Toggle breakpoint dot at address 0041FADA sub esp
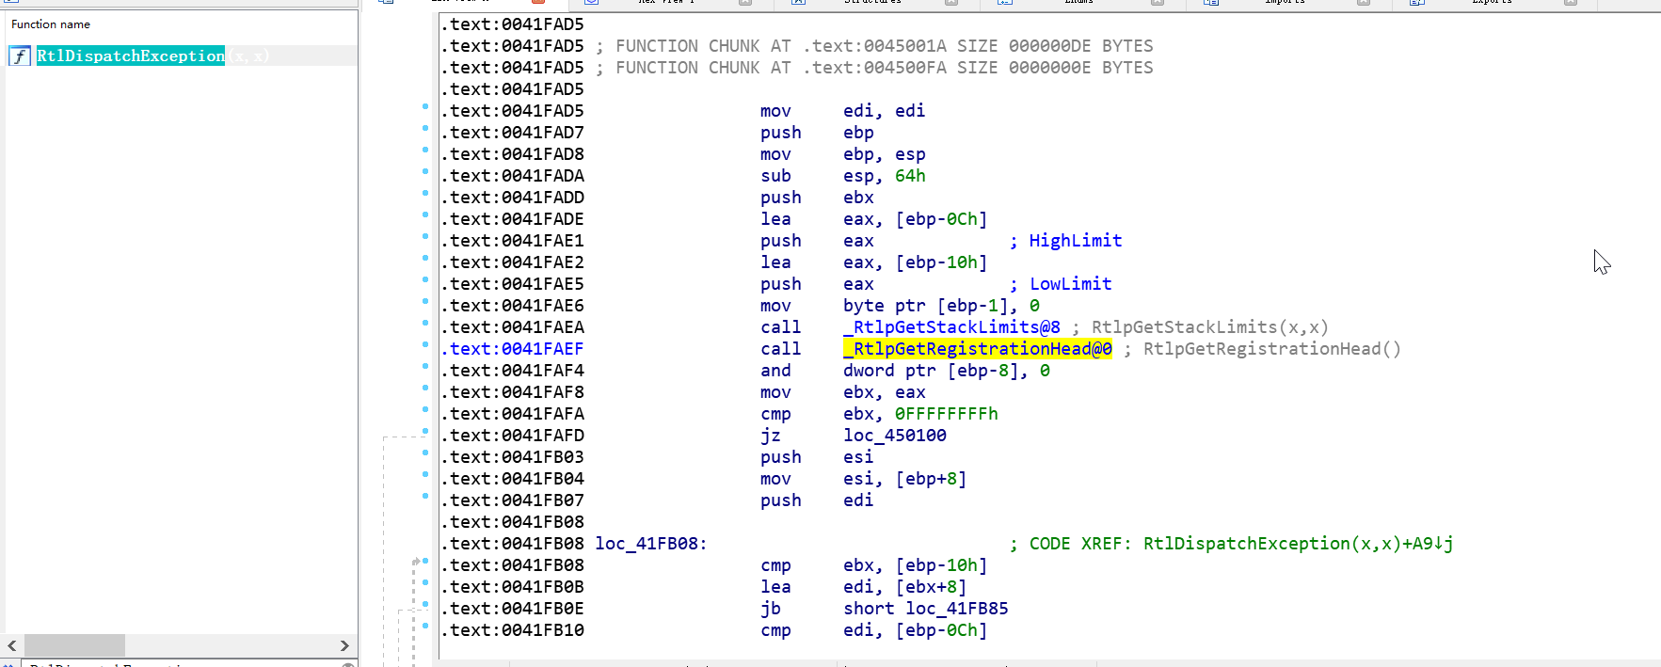Viewport: 1661px width, 667px height. (x=425, y=171)
